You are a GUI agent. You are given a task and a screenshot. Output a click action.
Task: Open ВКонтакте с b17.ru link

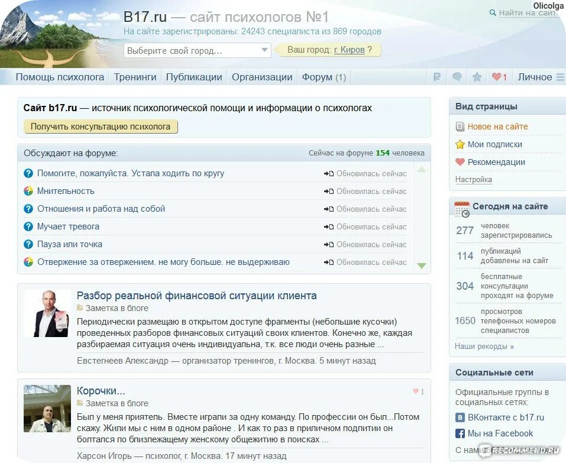click(506, 417)
